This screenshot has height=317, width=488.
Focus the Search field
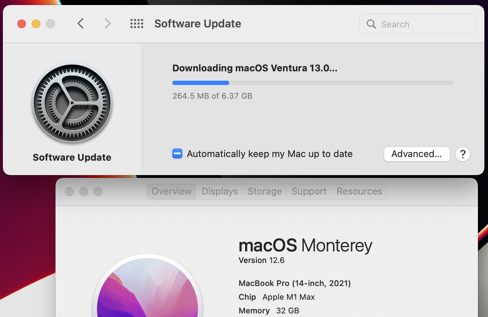pyautogui.click(x=417, y=24)
